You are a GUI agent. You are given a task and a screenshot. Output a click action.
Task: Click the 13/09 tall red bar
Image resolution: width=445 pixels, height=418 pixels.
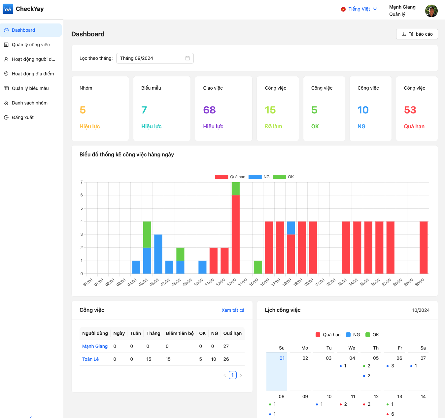[236, 234]
